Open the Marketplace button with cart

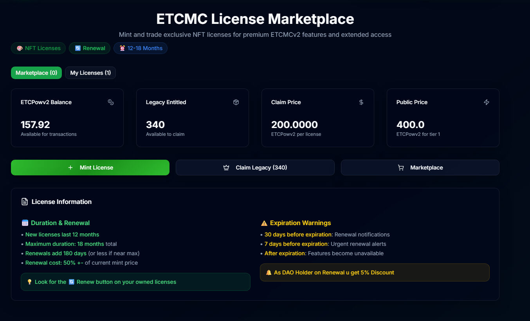[420, 168]
